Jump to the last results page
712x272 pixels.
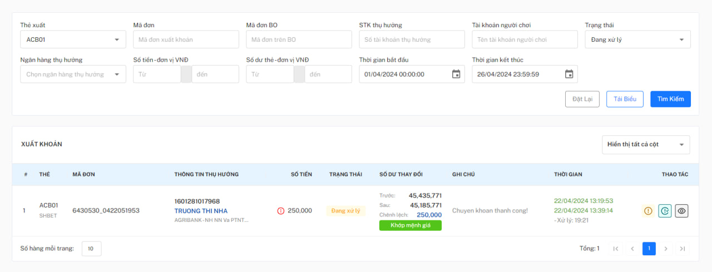click(683, 249)
